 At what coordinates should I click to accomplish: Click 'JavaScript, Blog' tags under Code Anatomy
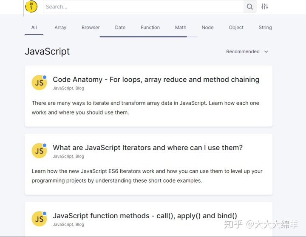point(68,89)
